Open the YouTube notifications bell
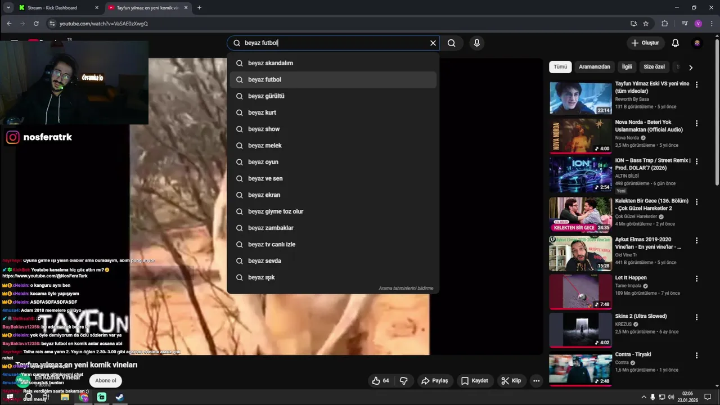This screenshot has width=720, height=405. (x=676, y=43)
